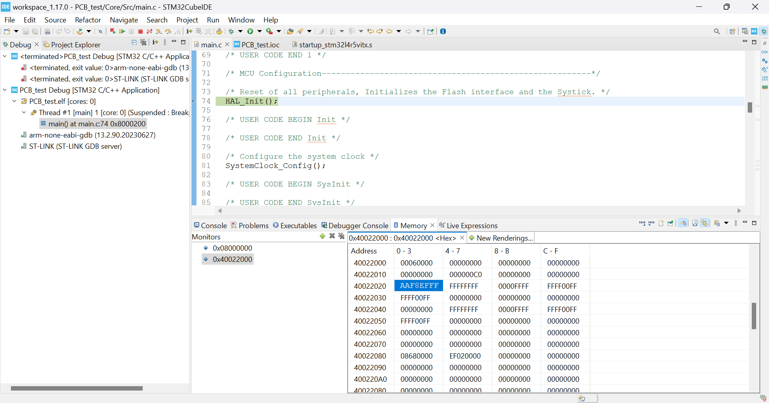Resume execution with the green play icon
The image size is (769, 403).
(122, 31)
